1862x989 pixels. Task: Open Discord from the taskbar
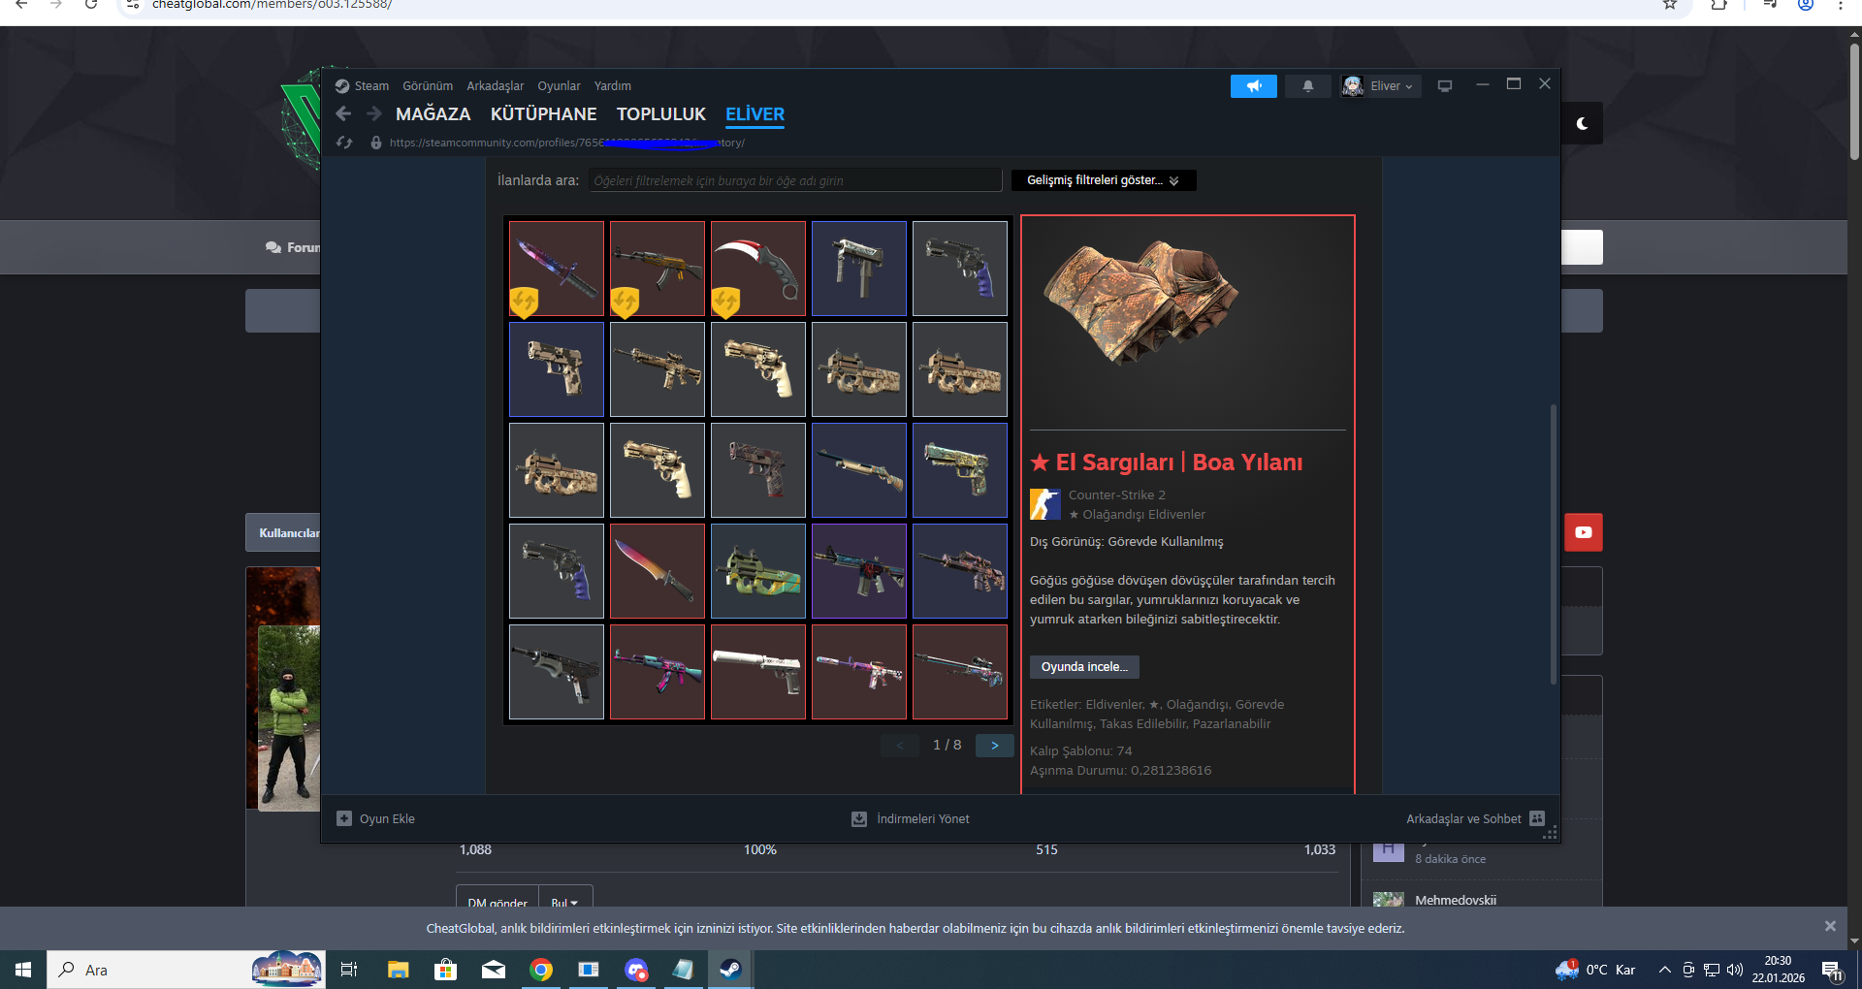[x=636, y=970]
